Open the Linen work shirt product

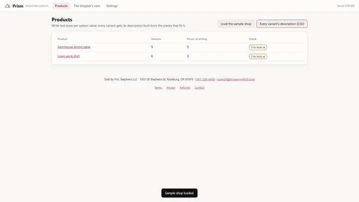[x=69, y=56]
